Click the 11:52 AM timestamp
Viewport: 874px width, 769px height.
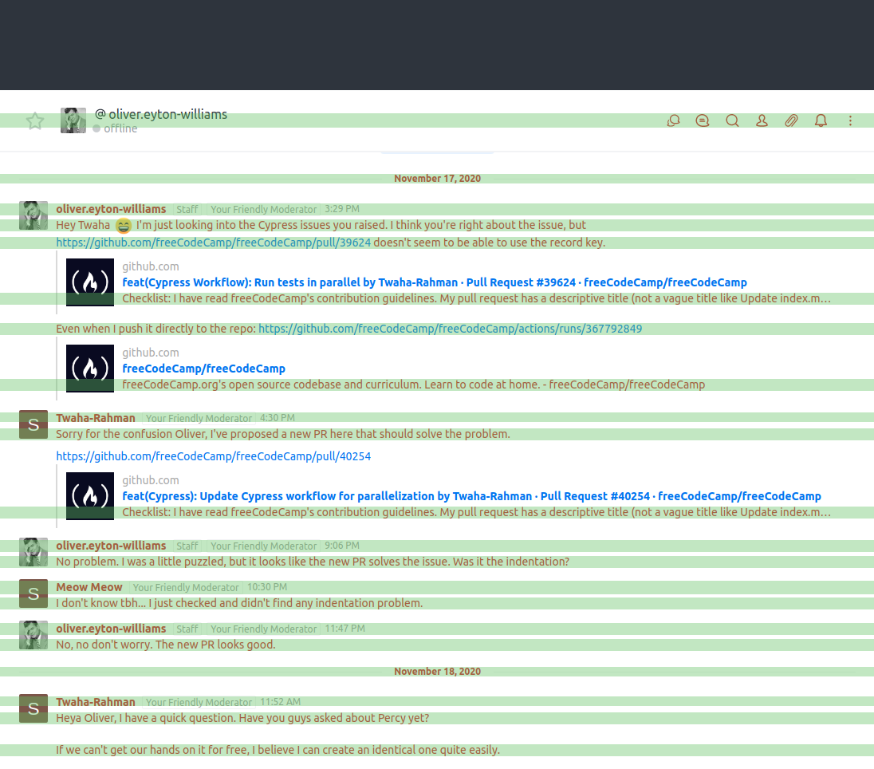(280, 702)
